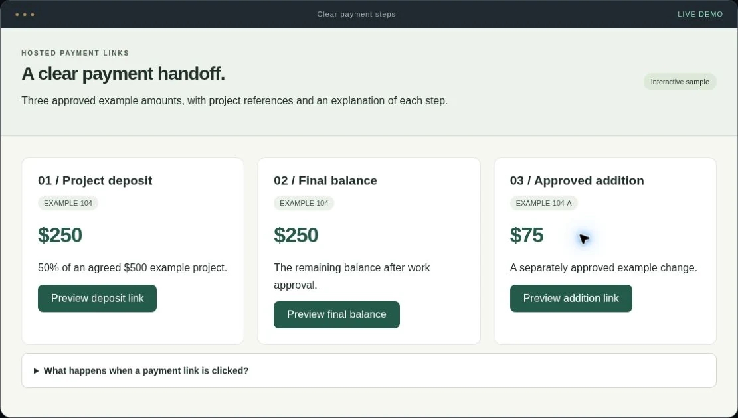Click the Preview final balance button
The height and width of the screenshot is (418, 738).
(337, 314)
